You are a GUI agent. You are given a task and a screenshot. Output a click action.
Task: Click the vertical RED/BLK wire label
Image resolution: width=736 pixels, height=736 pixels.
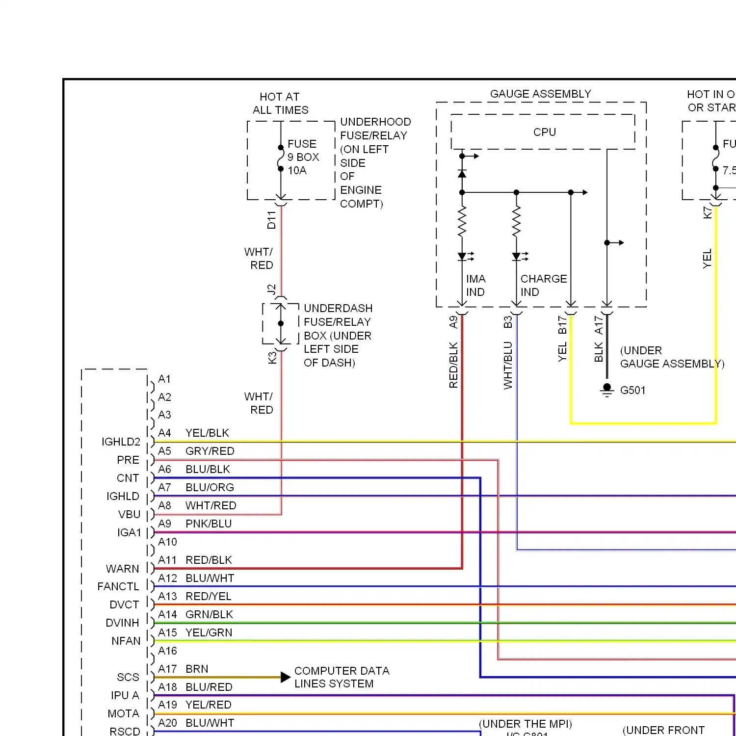(x=453, y=365)
